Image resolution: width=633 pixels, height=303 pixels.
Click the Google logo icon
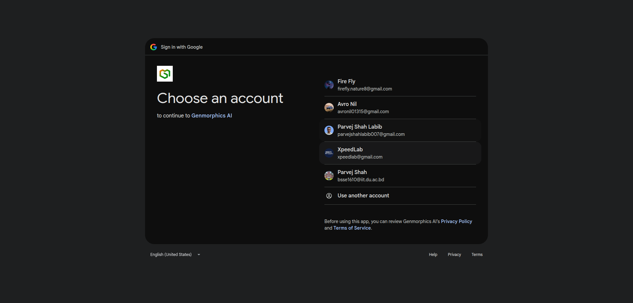pyautogui.click(x=154, y=47)
